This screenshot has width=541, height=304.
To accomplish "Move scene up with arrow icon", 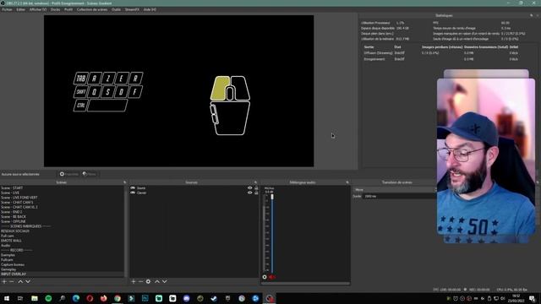I will pyautogui.click(x=20, y=281).
